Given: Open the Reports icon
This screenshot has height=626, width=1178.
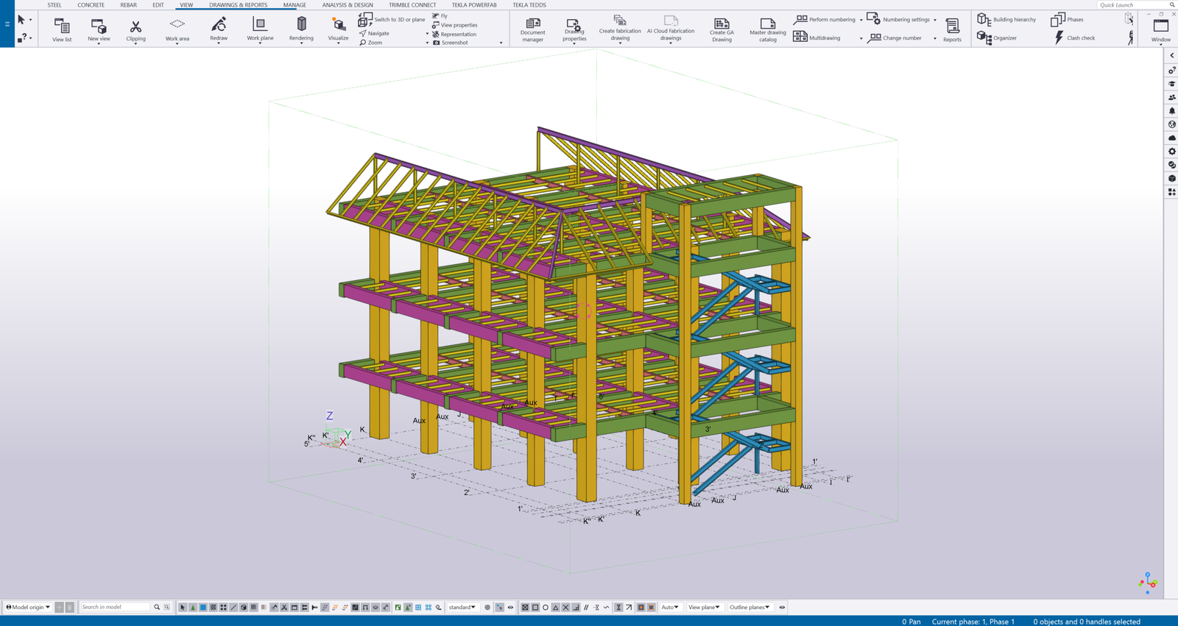Looking at the screenshot, I should (952, 29).
